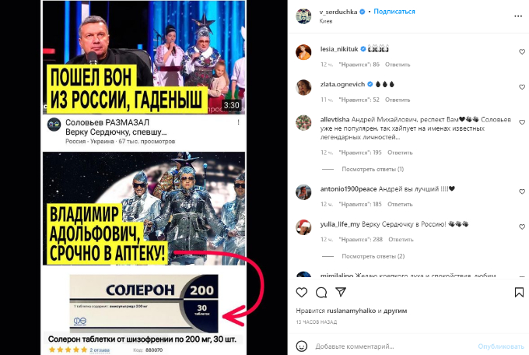Screen dimensions: 529x355
Task: Open emoji picker smiley icon
Action: coord(301,346)
